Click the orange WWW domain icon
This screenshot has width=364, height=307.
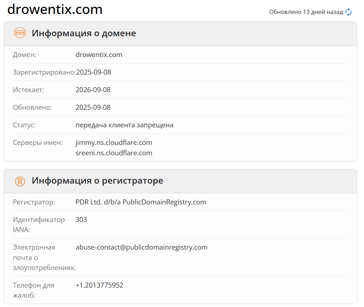coord(20,33)
